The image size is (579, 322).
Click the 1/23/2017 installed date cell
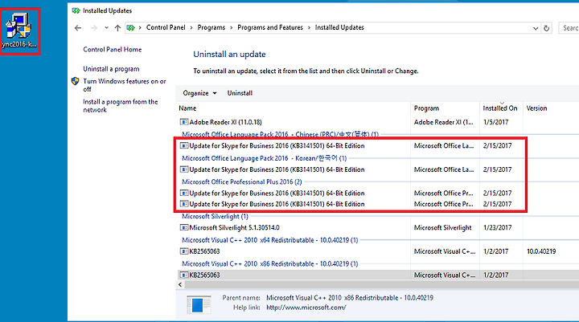pyautogui.click(x=498, y=228)
